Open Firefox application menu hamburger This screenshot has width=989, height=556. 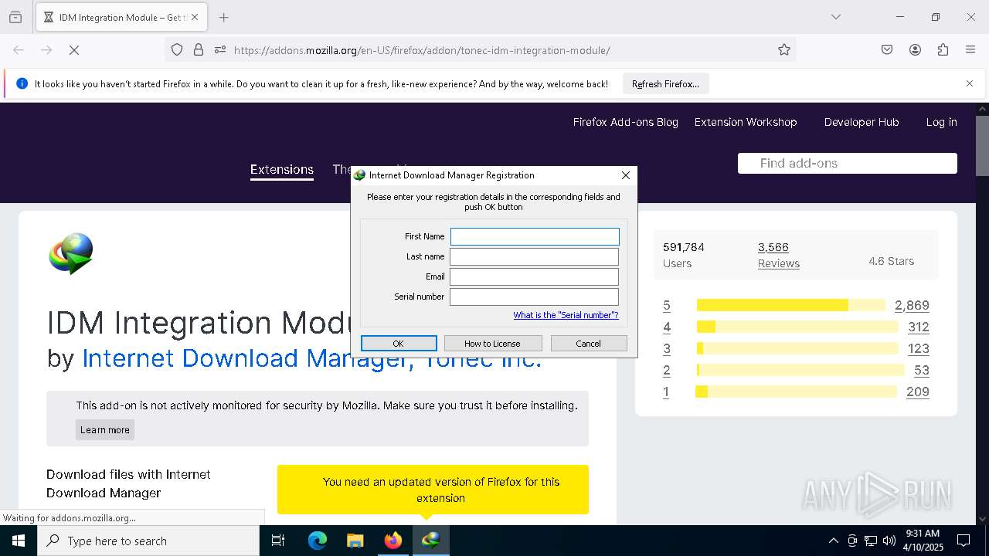click(x=970, y=50)
